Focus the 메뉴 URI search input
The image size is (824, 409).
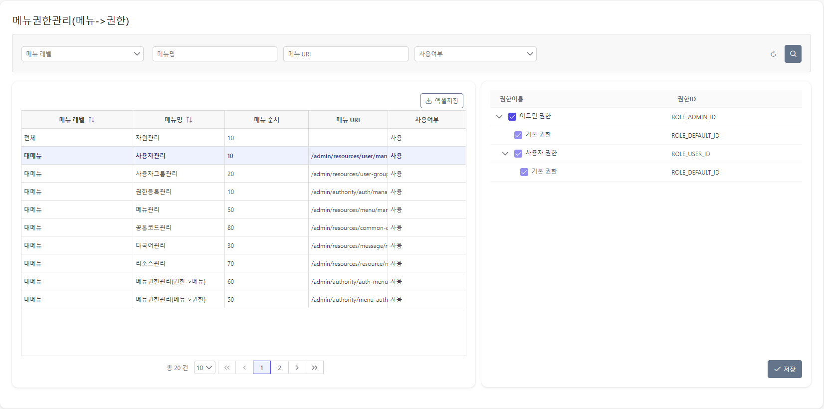(346, 54)
